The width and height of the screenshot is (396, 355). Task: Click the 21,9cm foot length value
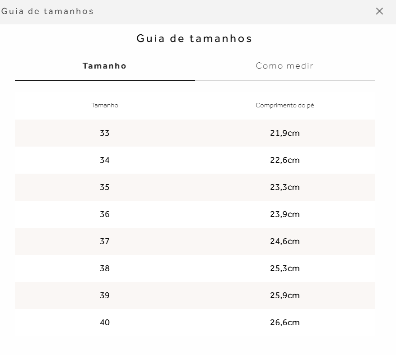point(285,133)
